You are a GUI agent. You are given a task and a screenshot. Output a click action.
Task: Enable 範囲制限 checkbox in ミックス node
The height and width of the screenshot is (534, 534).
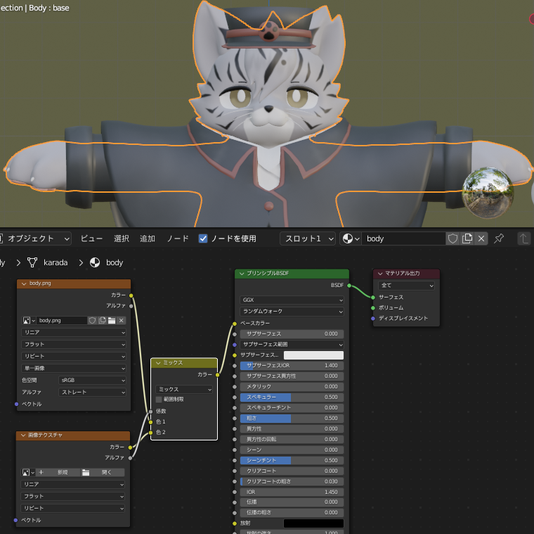[x=159, y=400]
